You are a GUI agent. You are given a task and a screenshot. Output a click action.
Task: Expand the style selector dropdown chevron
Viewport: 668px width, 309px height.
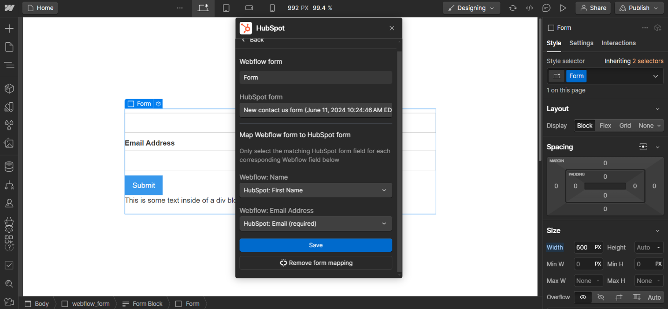(655, 76)
